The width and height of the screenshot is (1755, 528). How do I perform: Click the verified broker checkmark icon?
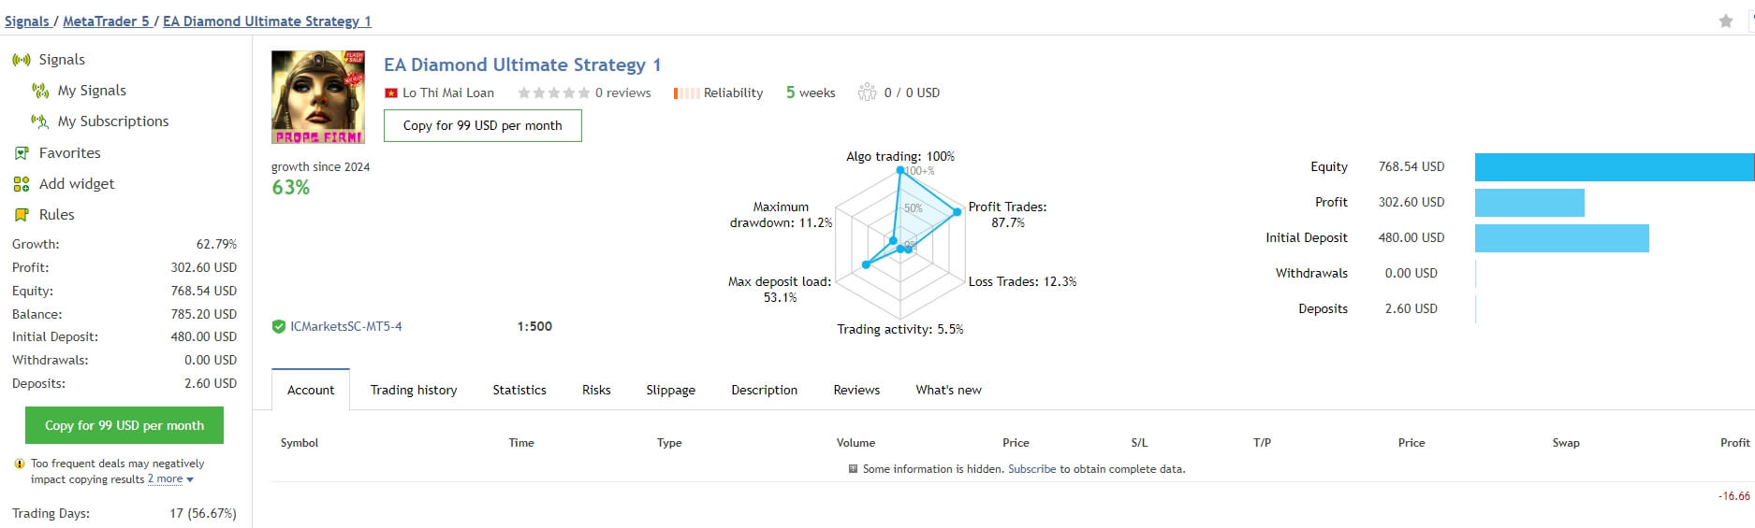(279, 327)
